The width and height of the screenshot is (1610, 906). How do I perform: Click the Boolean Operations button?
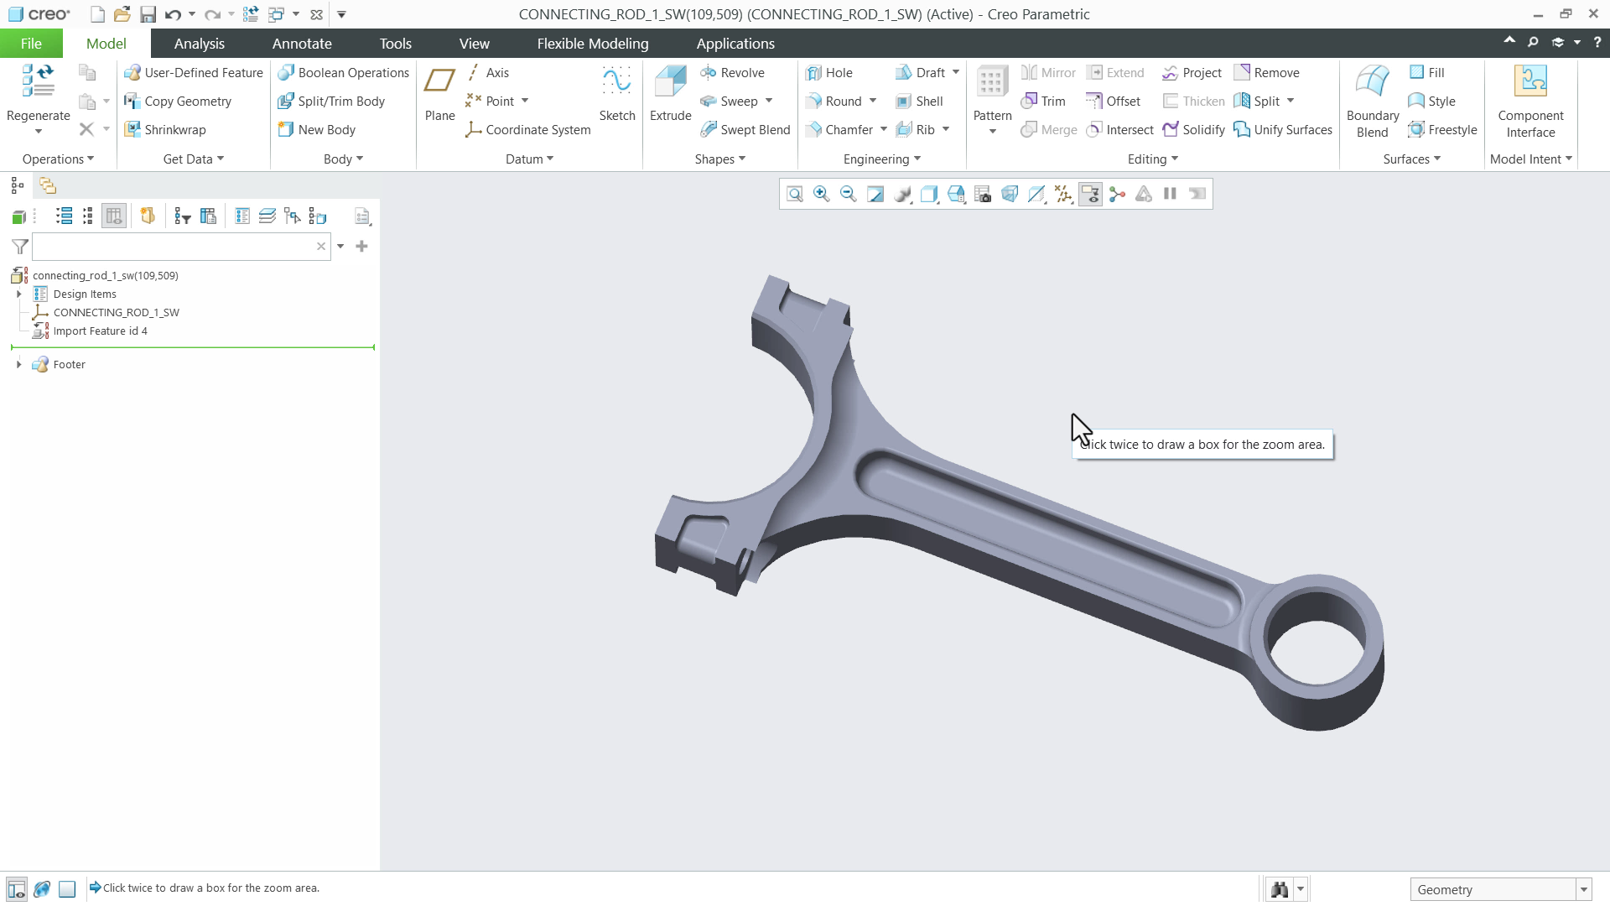[343, 73]
